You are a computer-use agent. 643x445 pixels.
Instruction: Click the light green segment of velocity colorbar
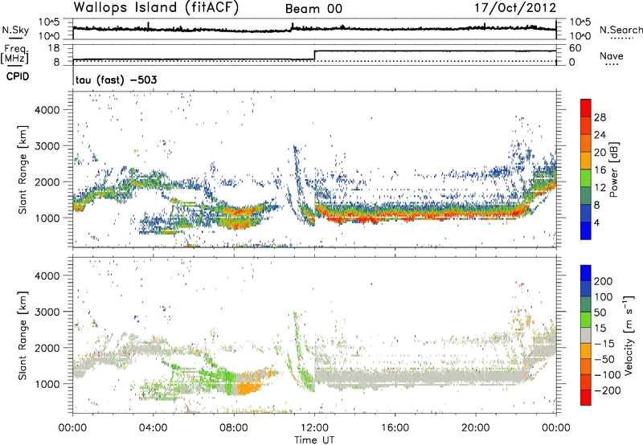586,320
